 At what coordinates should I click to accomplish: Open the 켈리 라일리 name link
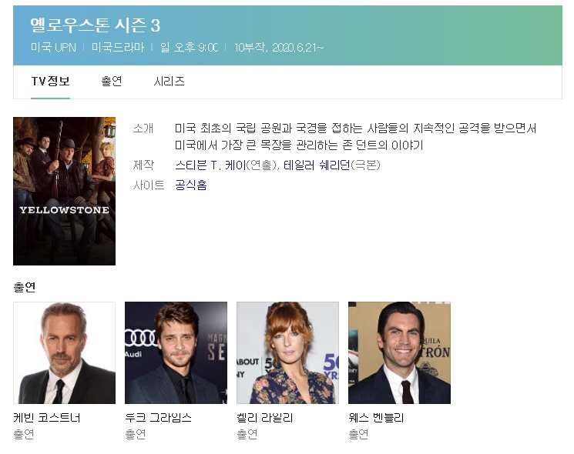[x=265, y=418]
